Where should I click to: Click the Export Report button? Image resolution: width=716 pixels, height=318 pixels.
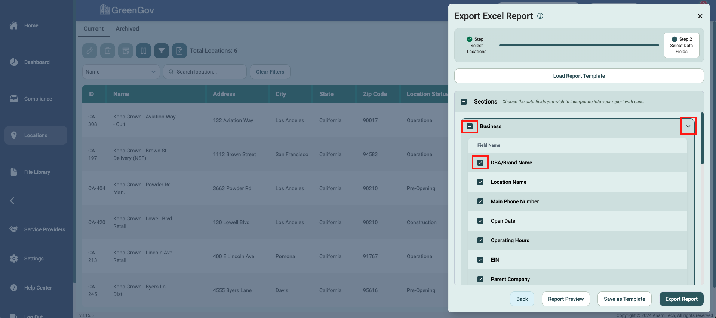click(x=681, y=299)
